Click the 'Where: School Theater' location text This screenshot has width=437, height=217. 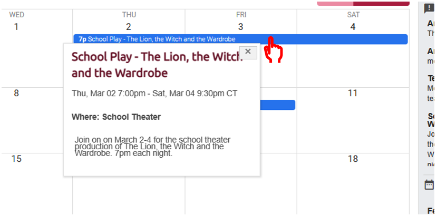pyautogui.click(x=116, y=117)
